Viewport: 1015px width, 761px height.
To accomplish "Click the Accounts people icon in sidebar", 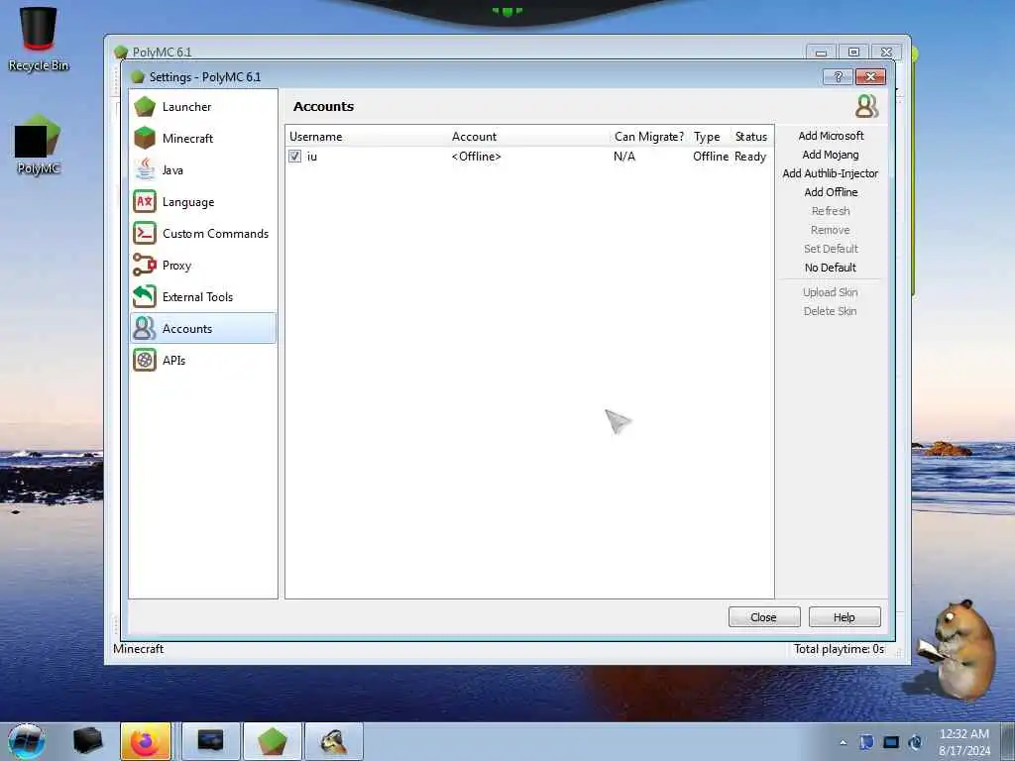I will click(x=145, y=328).
